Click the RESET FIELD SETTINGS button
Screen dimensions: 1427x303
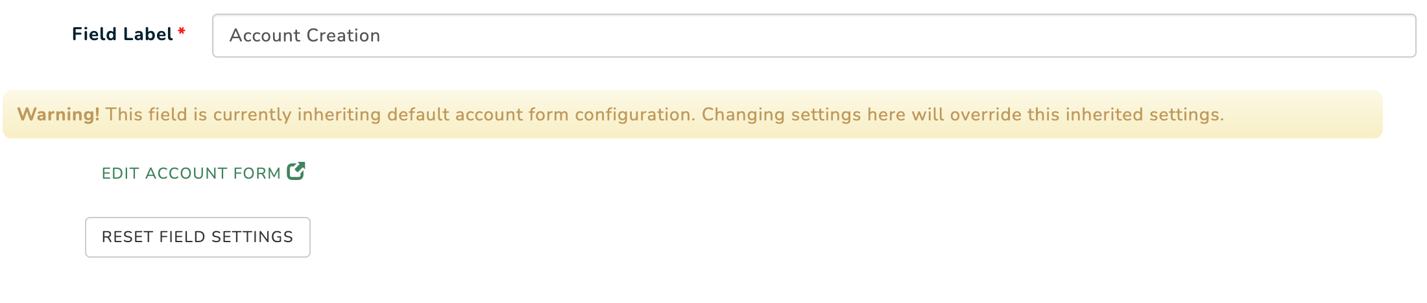pos(198,237)
